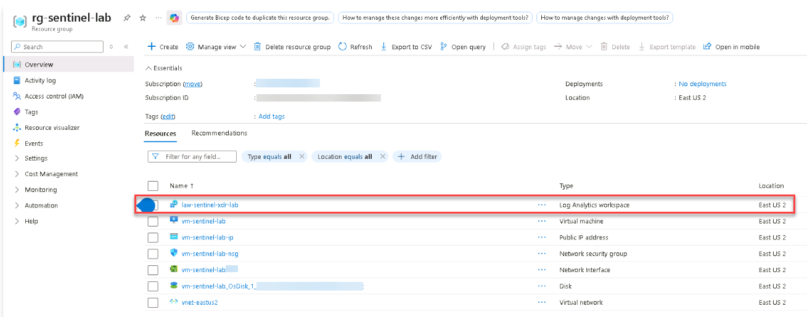Viewport: 807px width, 317px height.
Task: Open ellipsis menu for vm-sentinel-lab-nsg row
Action: point(542,254)
